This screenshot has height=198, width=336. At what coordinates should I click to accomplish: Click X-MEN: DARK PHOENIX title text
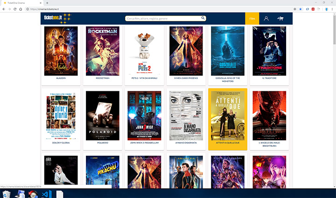[186, 78]
